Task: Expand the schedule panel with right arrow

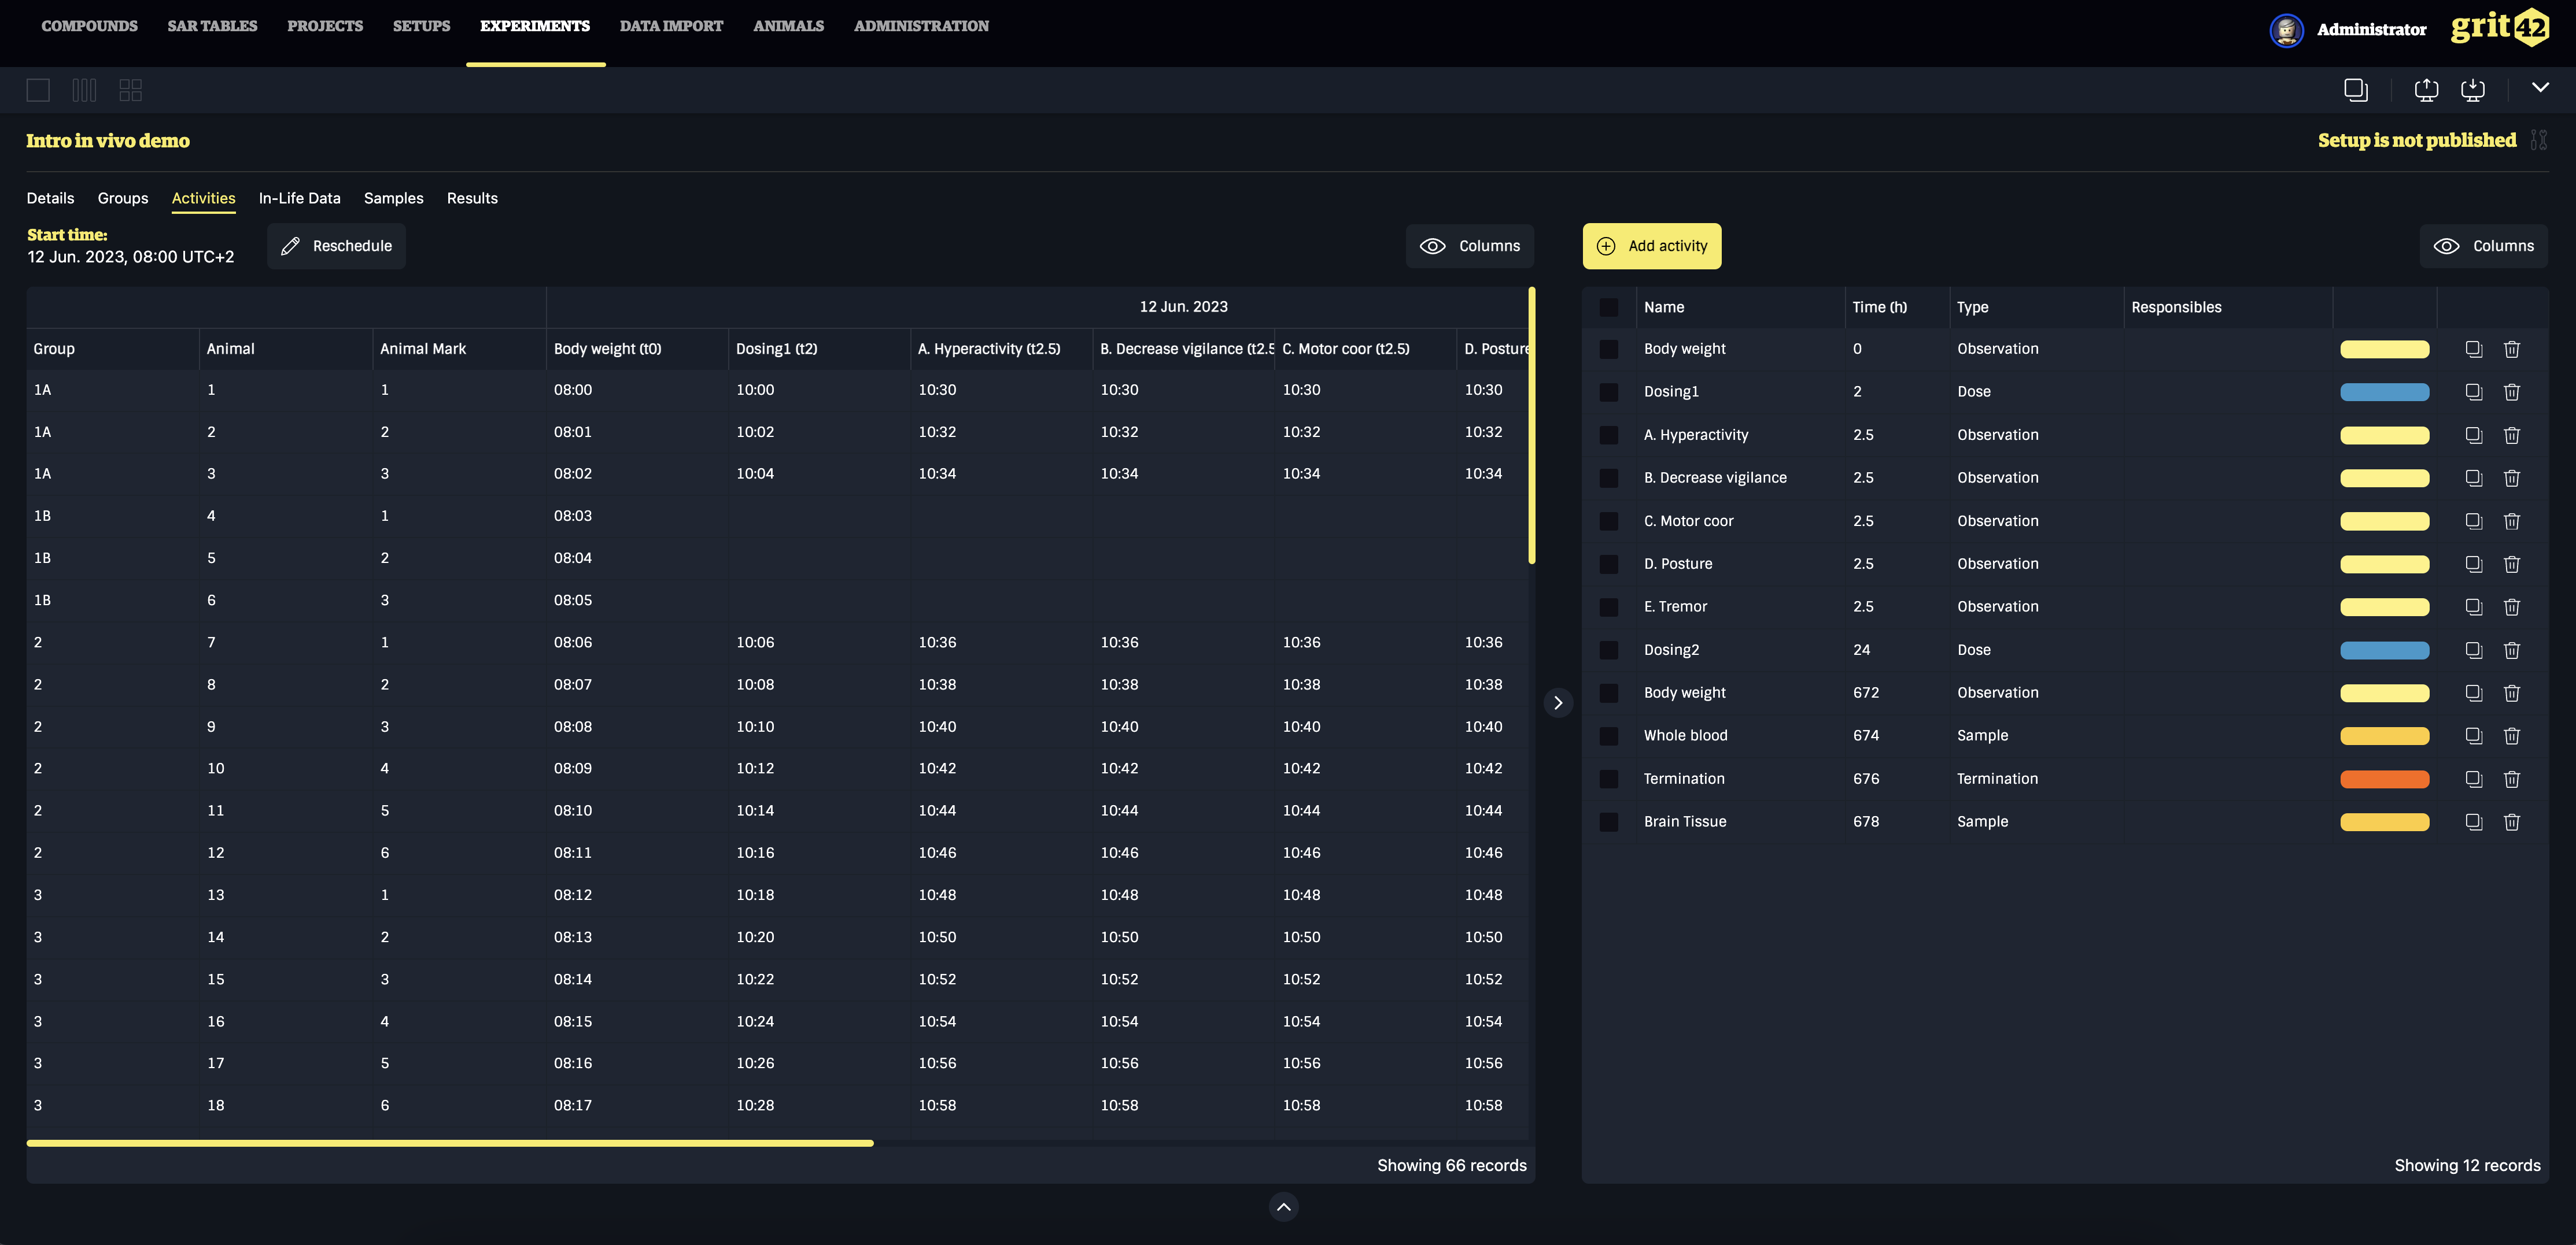Action: 1557,702
